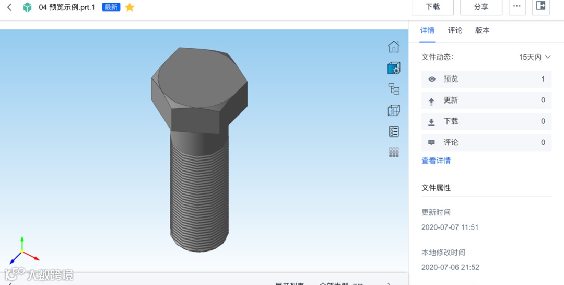
Task: Open the 15天内 time range dropdown
Action: pyautogui.click(x=535, y=57)
